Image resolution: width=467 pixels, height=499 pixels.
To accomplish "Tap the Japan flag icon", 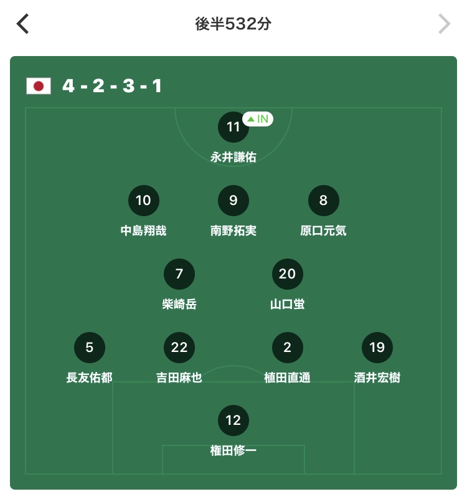I will click(x=39, y=86).
